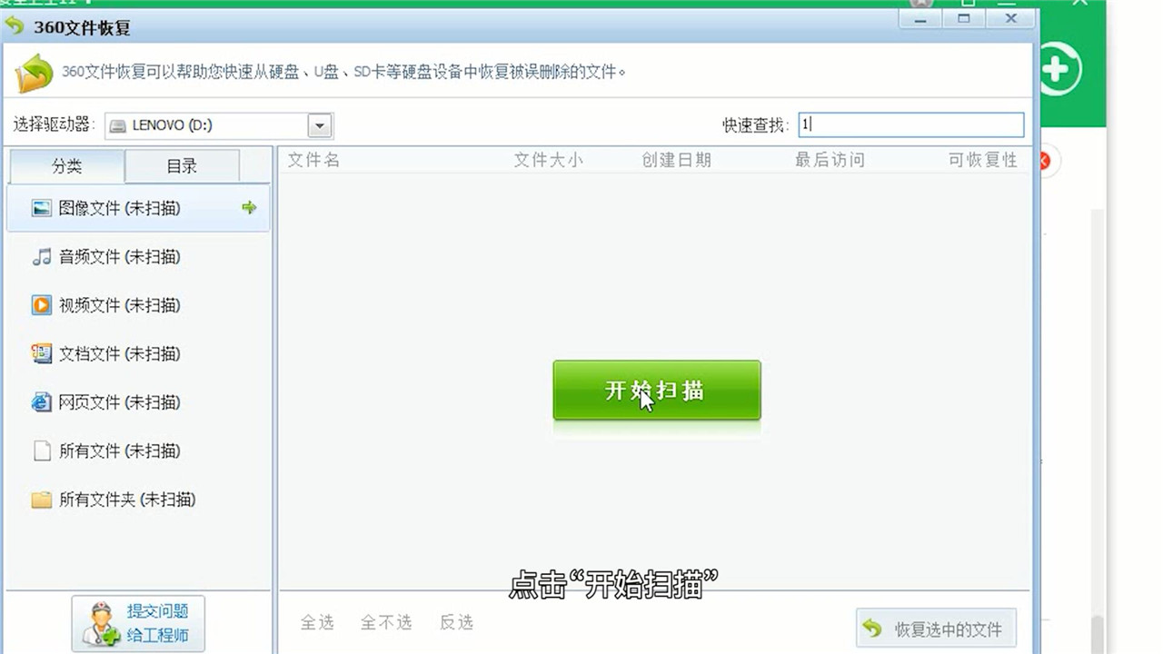Click the all folders yellow folder icon
Screen dimensions: 1163x654
point(41,500)
